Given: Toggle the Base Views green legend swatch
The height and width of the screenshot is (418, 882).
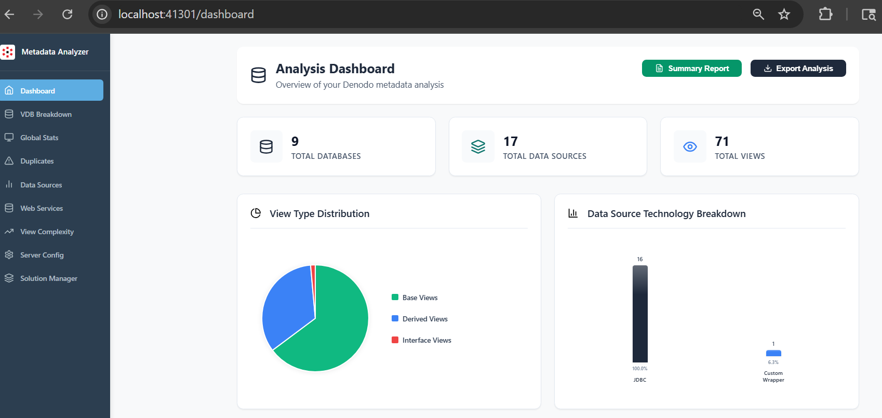Looking at the screenshot, I should [395, 297].
